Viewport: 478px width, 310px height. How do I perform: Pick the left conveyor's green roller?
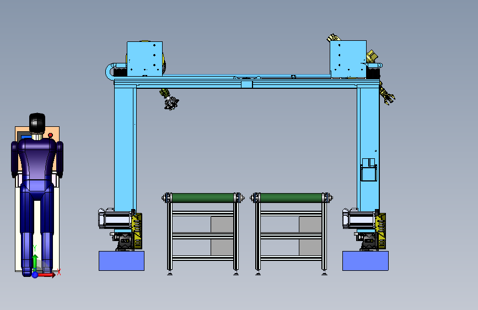[203, 197]
